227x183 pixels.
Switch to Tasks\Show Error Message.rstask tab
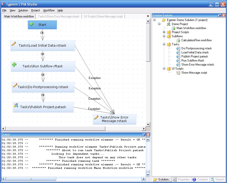click(59, 16)
